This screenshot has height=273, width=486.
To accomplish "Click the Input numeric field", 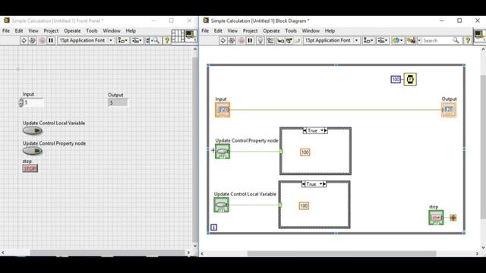I will coord(33,102).
